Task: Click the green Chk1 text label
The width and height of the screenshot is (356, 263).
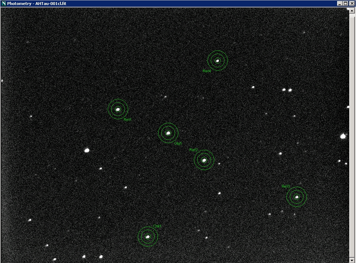Action: click(157, 226)
